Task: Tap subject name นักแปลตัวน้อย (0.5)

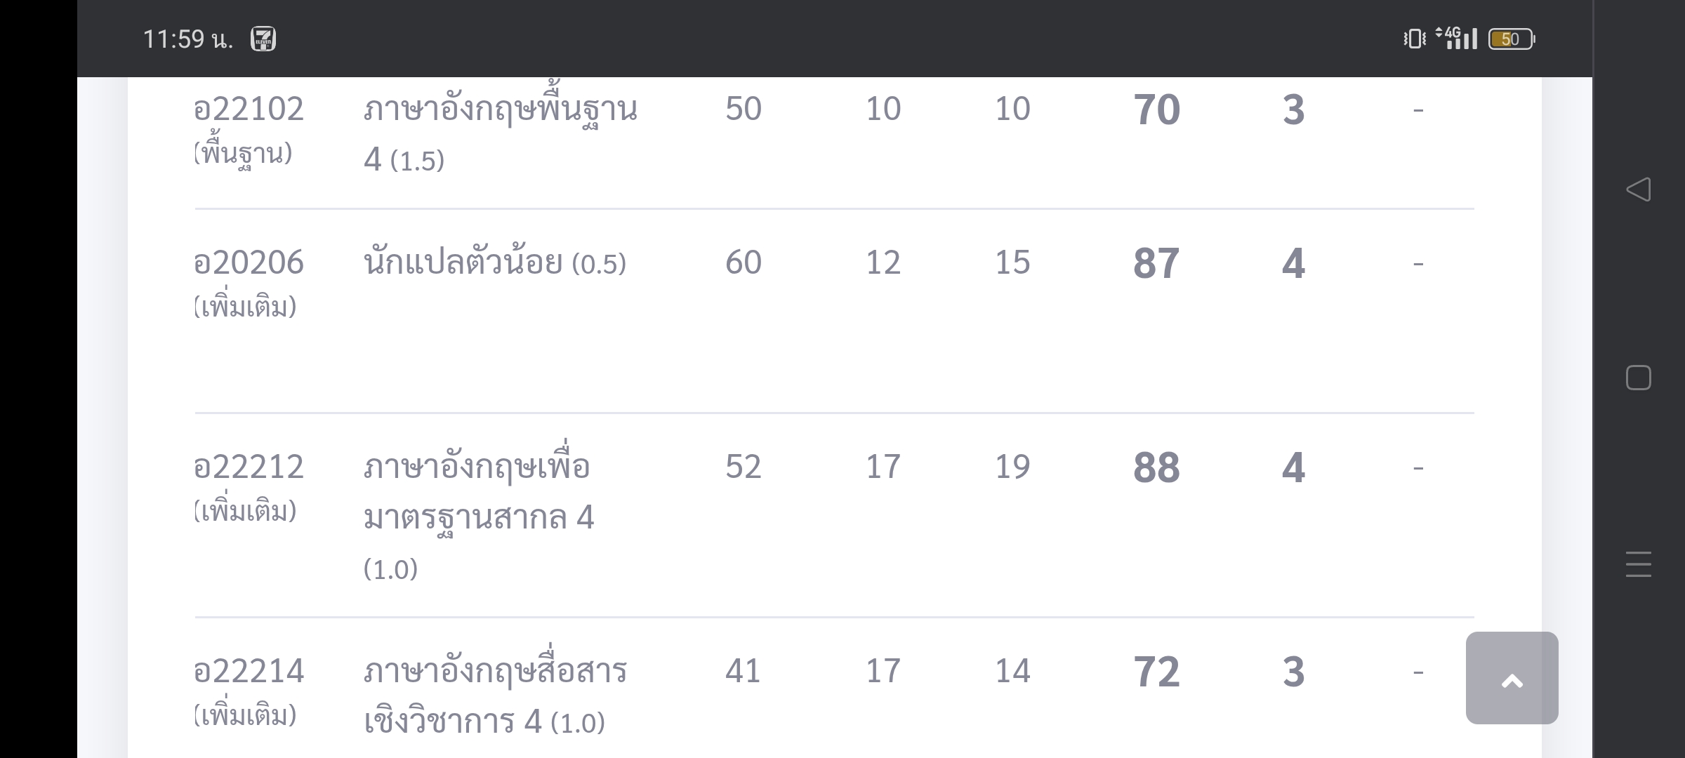Action: [495, 262]
